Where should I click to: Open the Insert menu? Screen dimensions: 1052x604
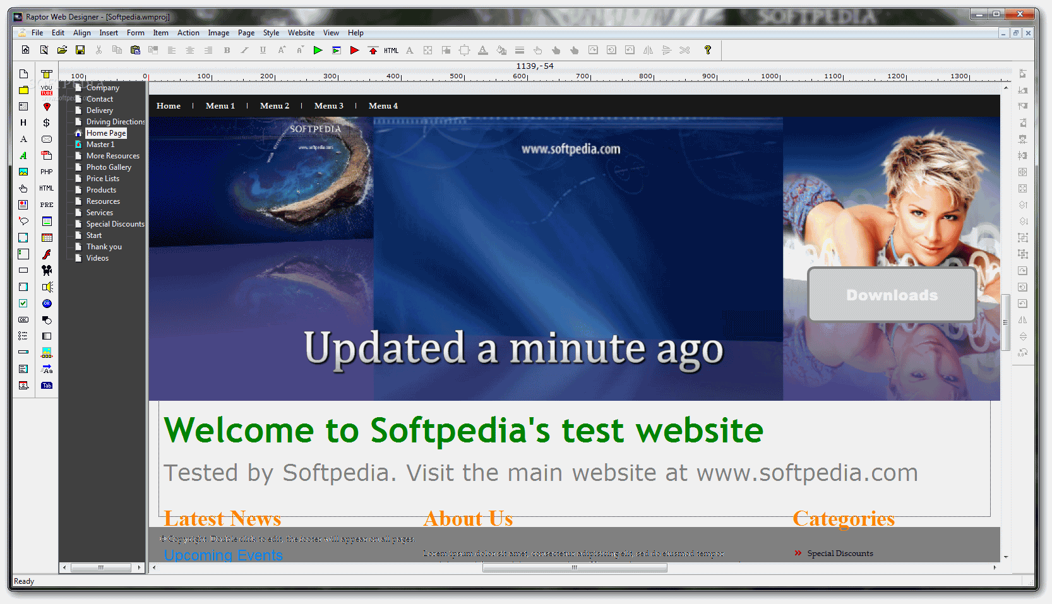109,33
